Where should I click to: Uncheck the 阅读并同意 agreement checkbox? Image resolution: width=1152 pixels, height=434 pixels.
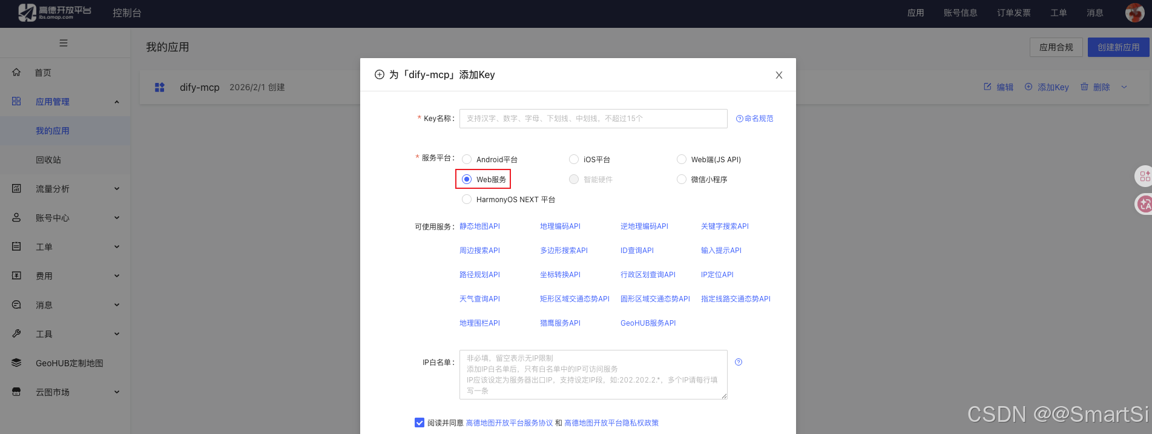tap(420, 422)
